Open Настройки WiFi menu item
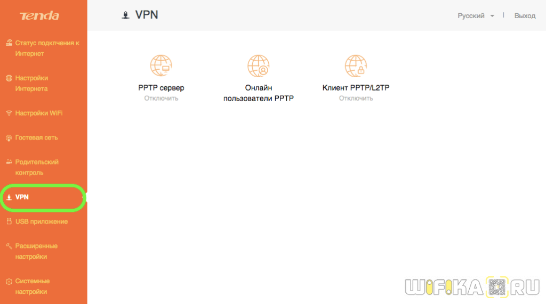The width and height of the screenshot is (546, 304). [39, 113]
